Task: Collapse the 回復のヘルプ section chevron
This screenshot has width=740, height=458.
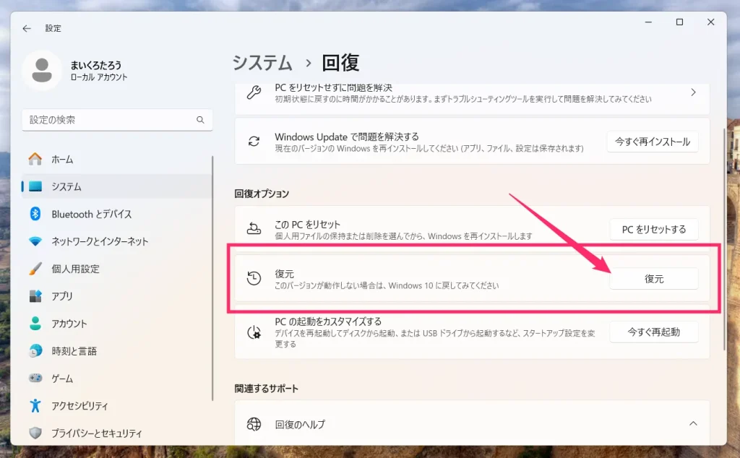Action: tap(693, 423)
